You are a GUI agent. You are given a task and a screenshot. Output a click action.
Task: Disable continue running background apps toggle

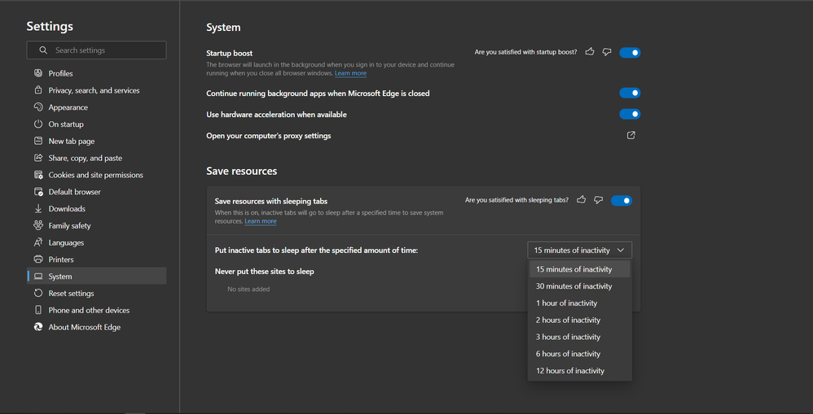[630, 94]
